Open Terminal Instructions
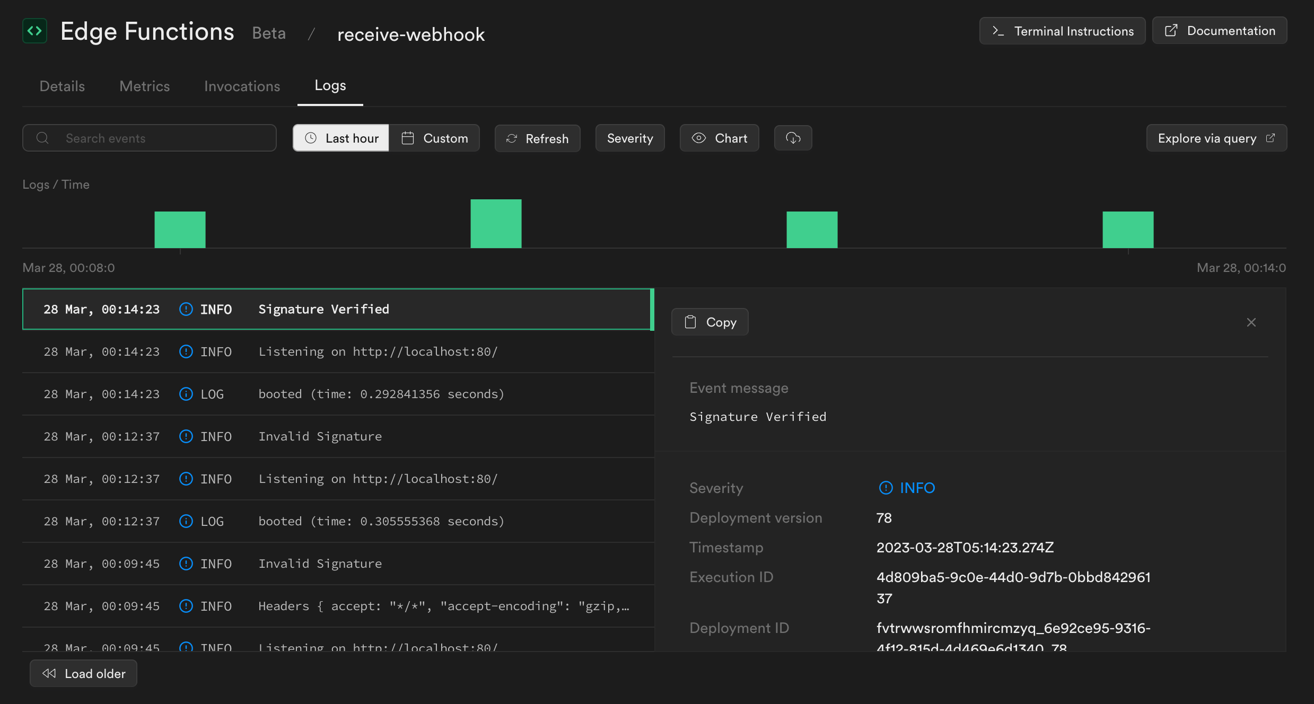The height and width of the screenshot is (704, 1314). [1062, 31]
